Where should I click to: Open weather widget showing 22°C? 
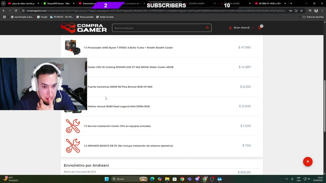pyautogui.click(x=11, y=179)
